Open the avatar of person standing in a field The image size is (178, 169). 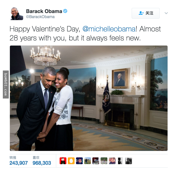click(88, 161)
